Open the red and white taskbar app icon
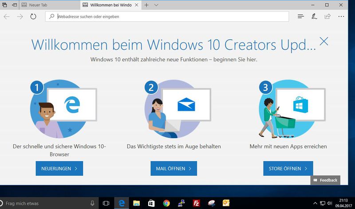 coord(212,203)
